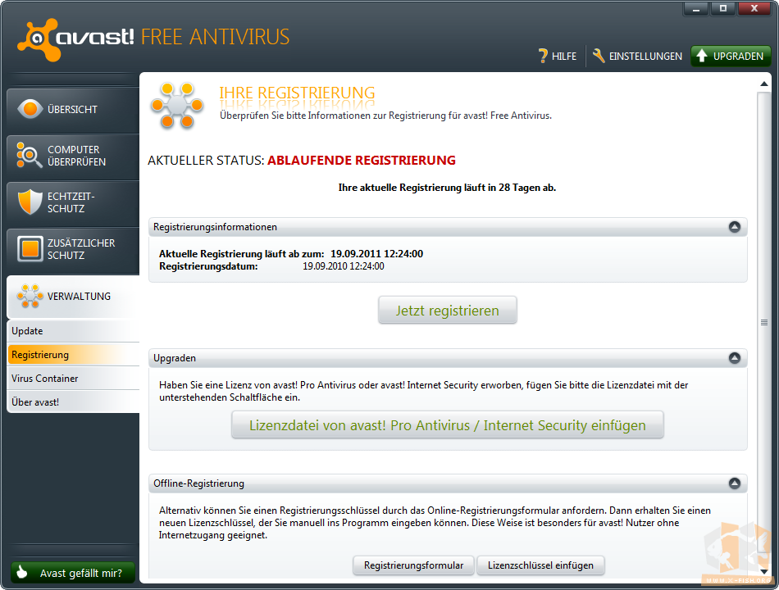Click the thumbs-up icon beside Avast gefällt mir
The height and width of the screenshot is (590, 779).
(x=22, y=572)
